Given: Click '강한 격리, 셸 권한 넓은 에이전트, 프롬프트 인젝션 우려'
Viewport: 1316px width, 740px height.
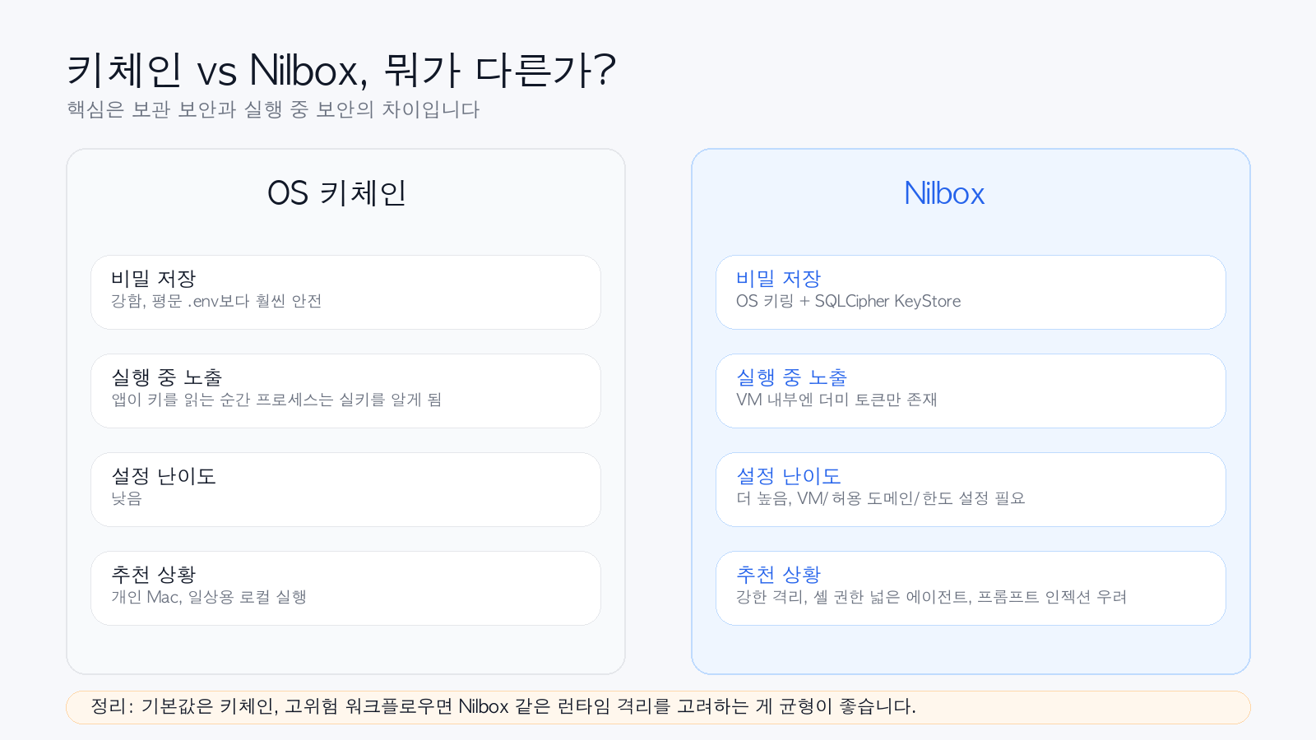Looking at the screenshot, I should pyautogui.click(x=931, y=597).
